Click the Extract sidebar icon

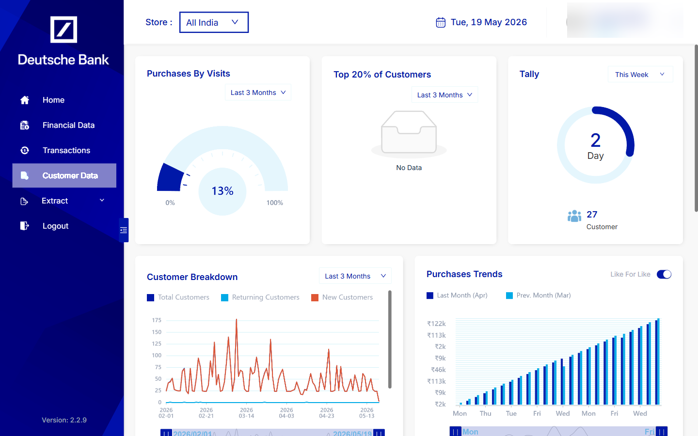coord(24,201)
